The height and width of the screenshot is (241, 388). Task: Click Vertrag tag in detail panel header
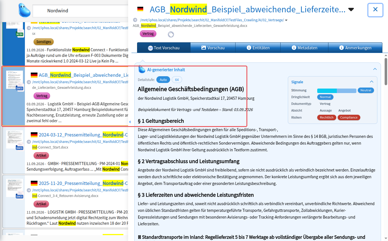(x=148, y=34)
